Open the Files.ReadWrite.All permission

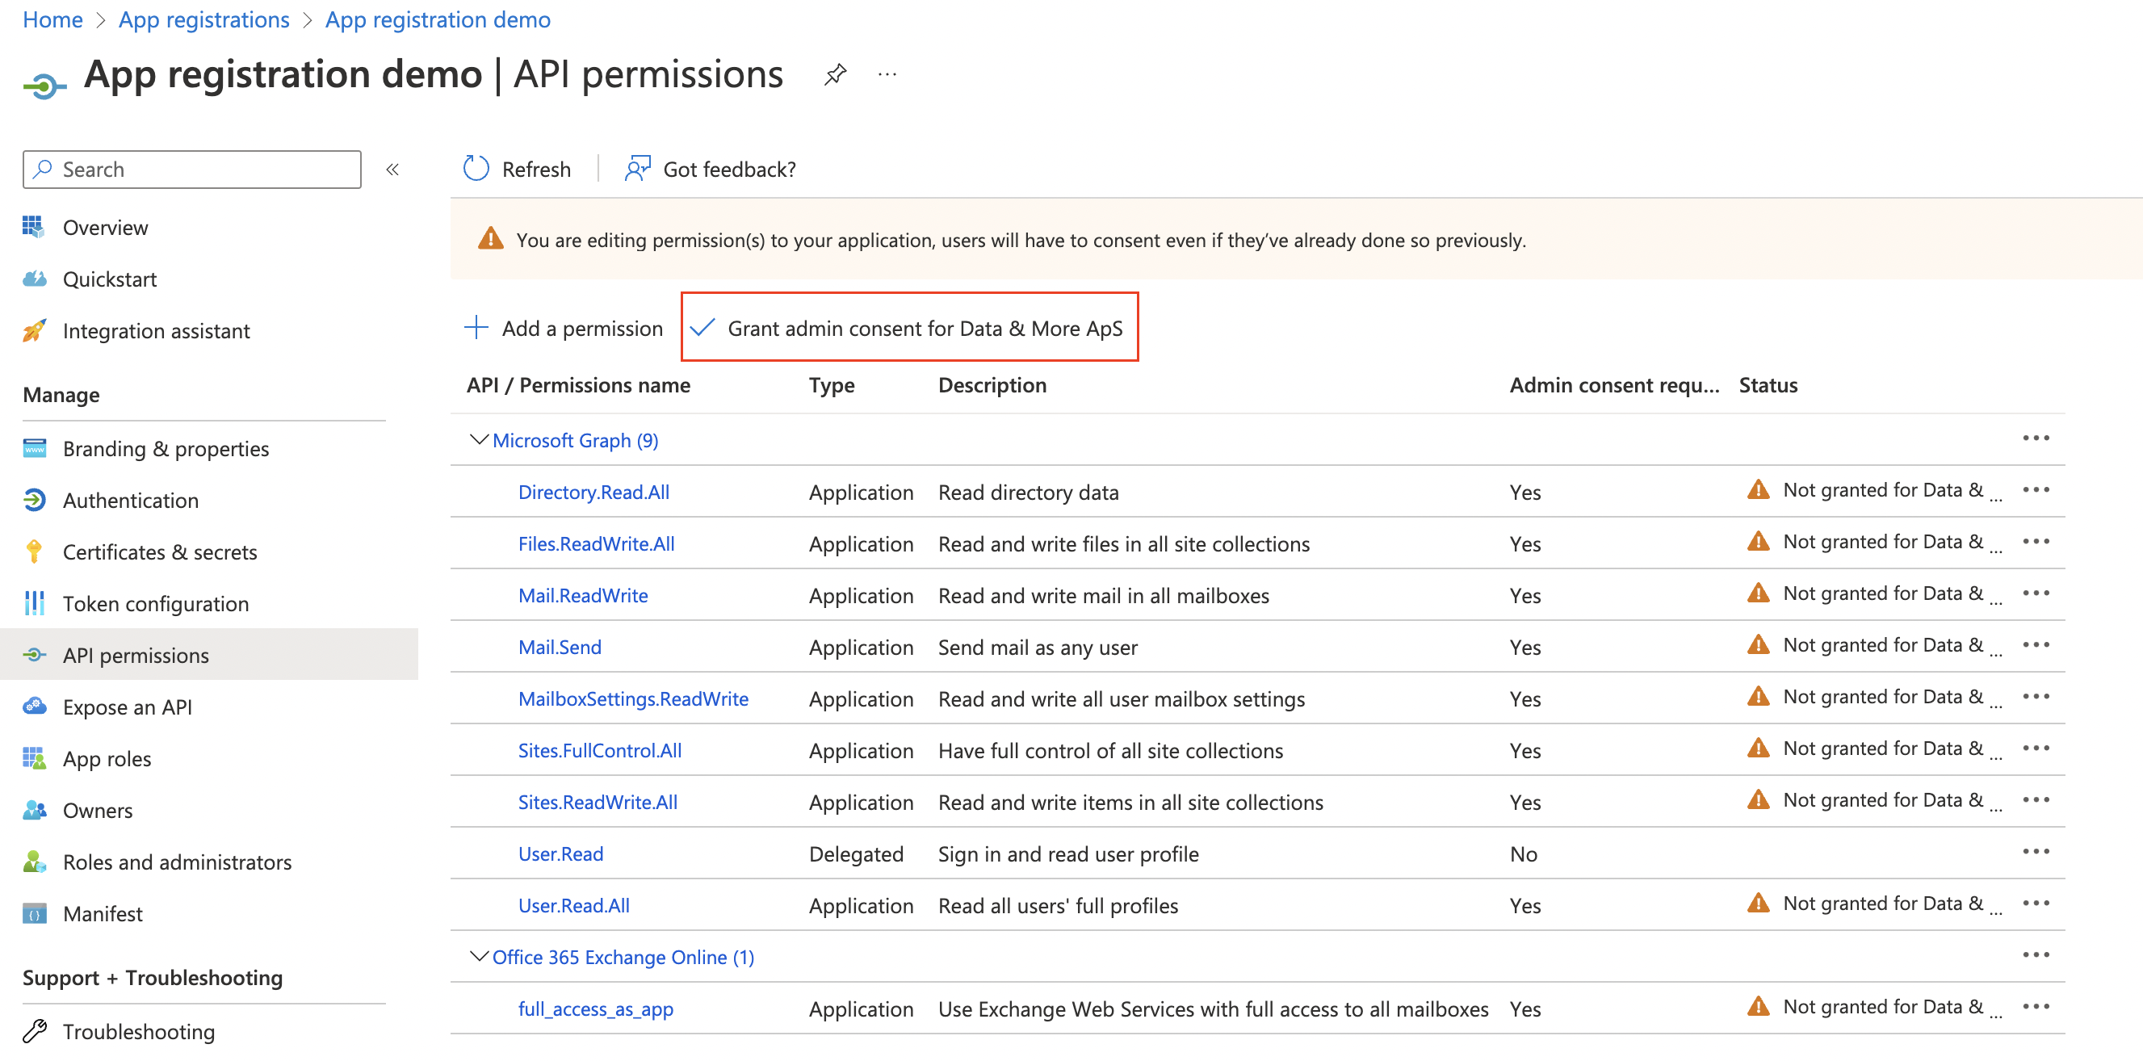596,543
